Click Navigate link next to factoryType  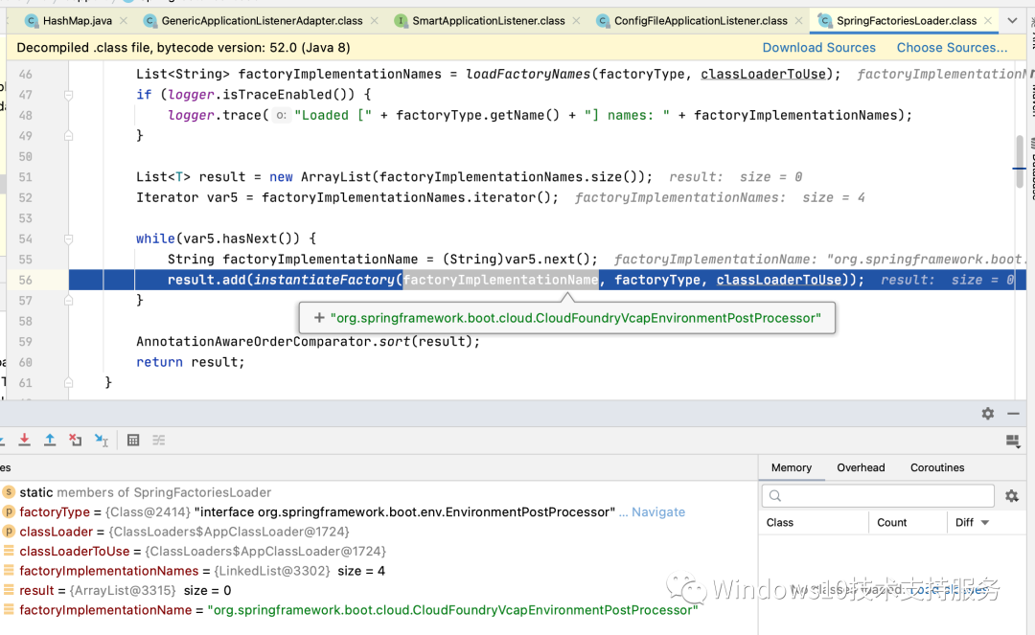[658, 511]
